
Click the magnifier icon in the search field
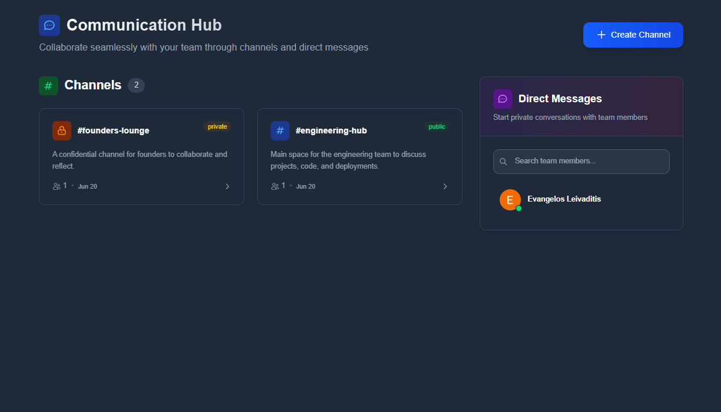(x=503, y=162)
